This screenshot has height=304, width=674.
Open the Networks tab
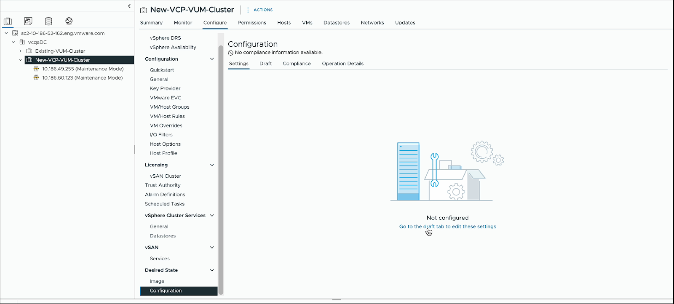pyautogui.click(x=372, y=23)
